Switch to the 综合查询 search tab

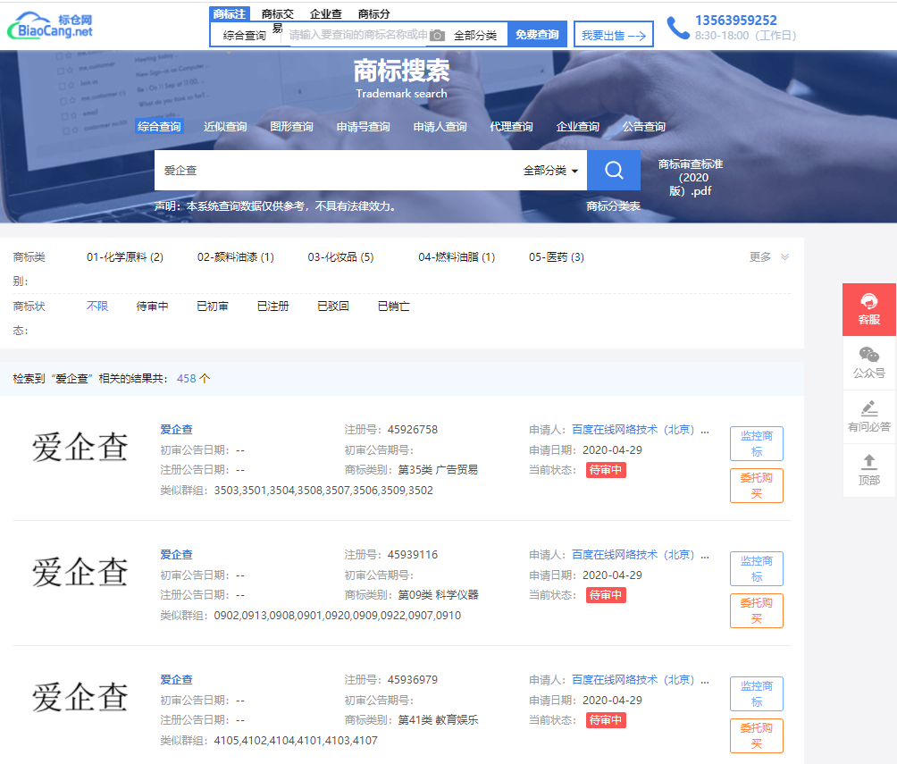tap(159, 127)
